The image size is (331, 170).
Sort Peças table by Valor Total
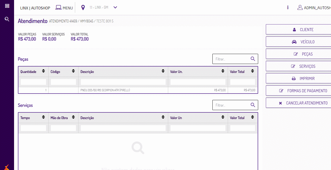point(253,71)
